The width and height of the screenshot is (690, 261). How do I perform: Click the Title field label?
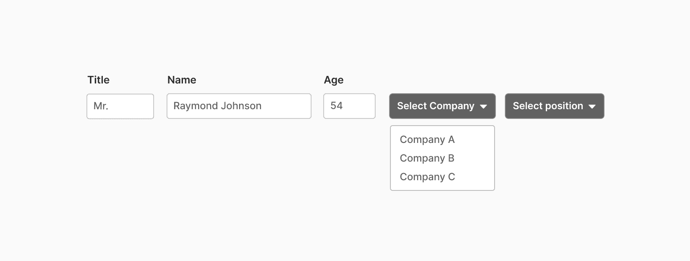(98, 80)
